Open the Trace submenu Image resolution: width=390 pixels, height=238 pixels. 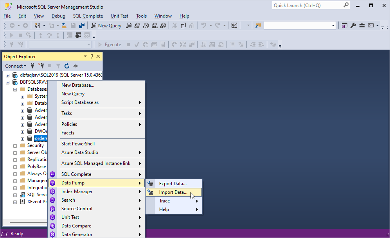(x=174, y=201)
